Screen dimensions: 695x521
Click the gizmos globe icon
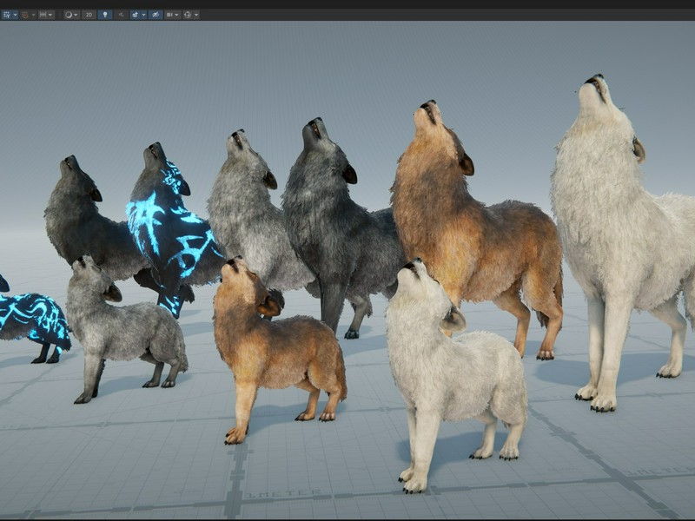click(x=188, y=15)
